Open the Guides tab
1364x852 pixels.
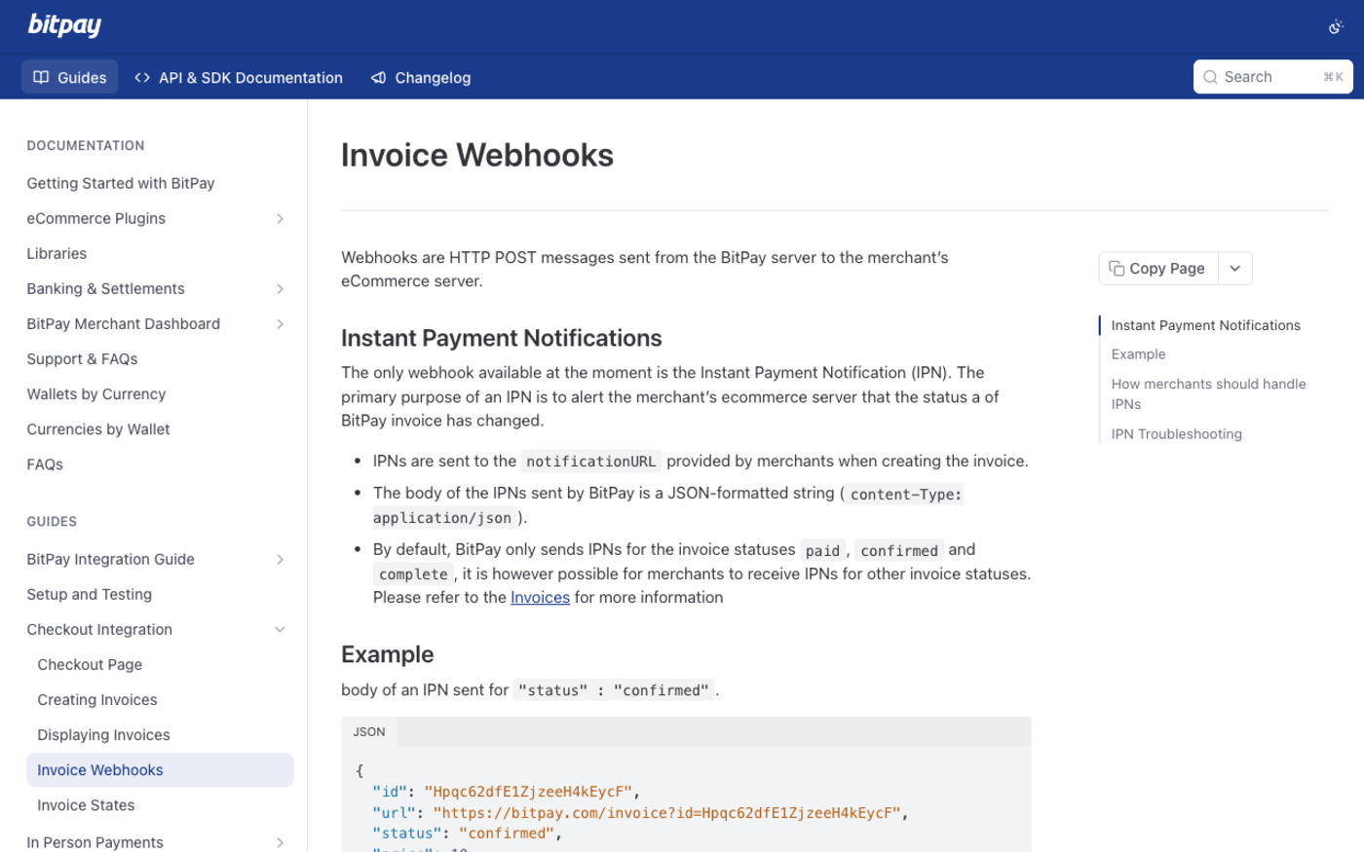(70, 77)
